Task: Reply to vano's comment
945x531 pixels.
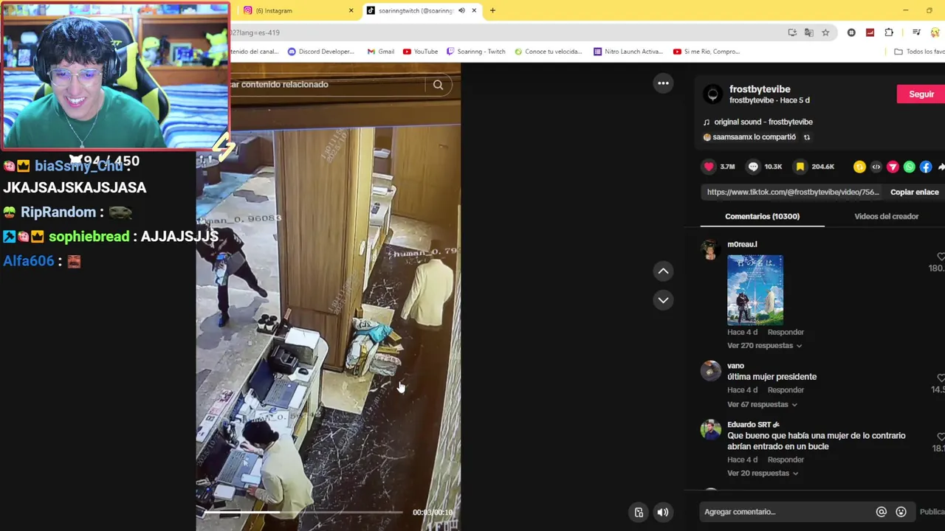Action: (x=786, y=390)
